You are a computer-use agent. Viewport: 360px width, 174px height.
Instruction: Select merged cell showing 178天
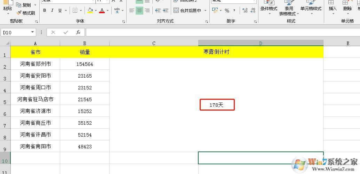(x=216, y=105)
